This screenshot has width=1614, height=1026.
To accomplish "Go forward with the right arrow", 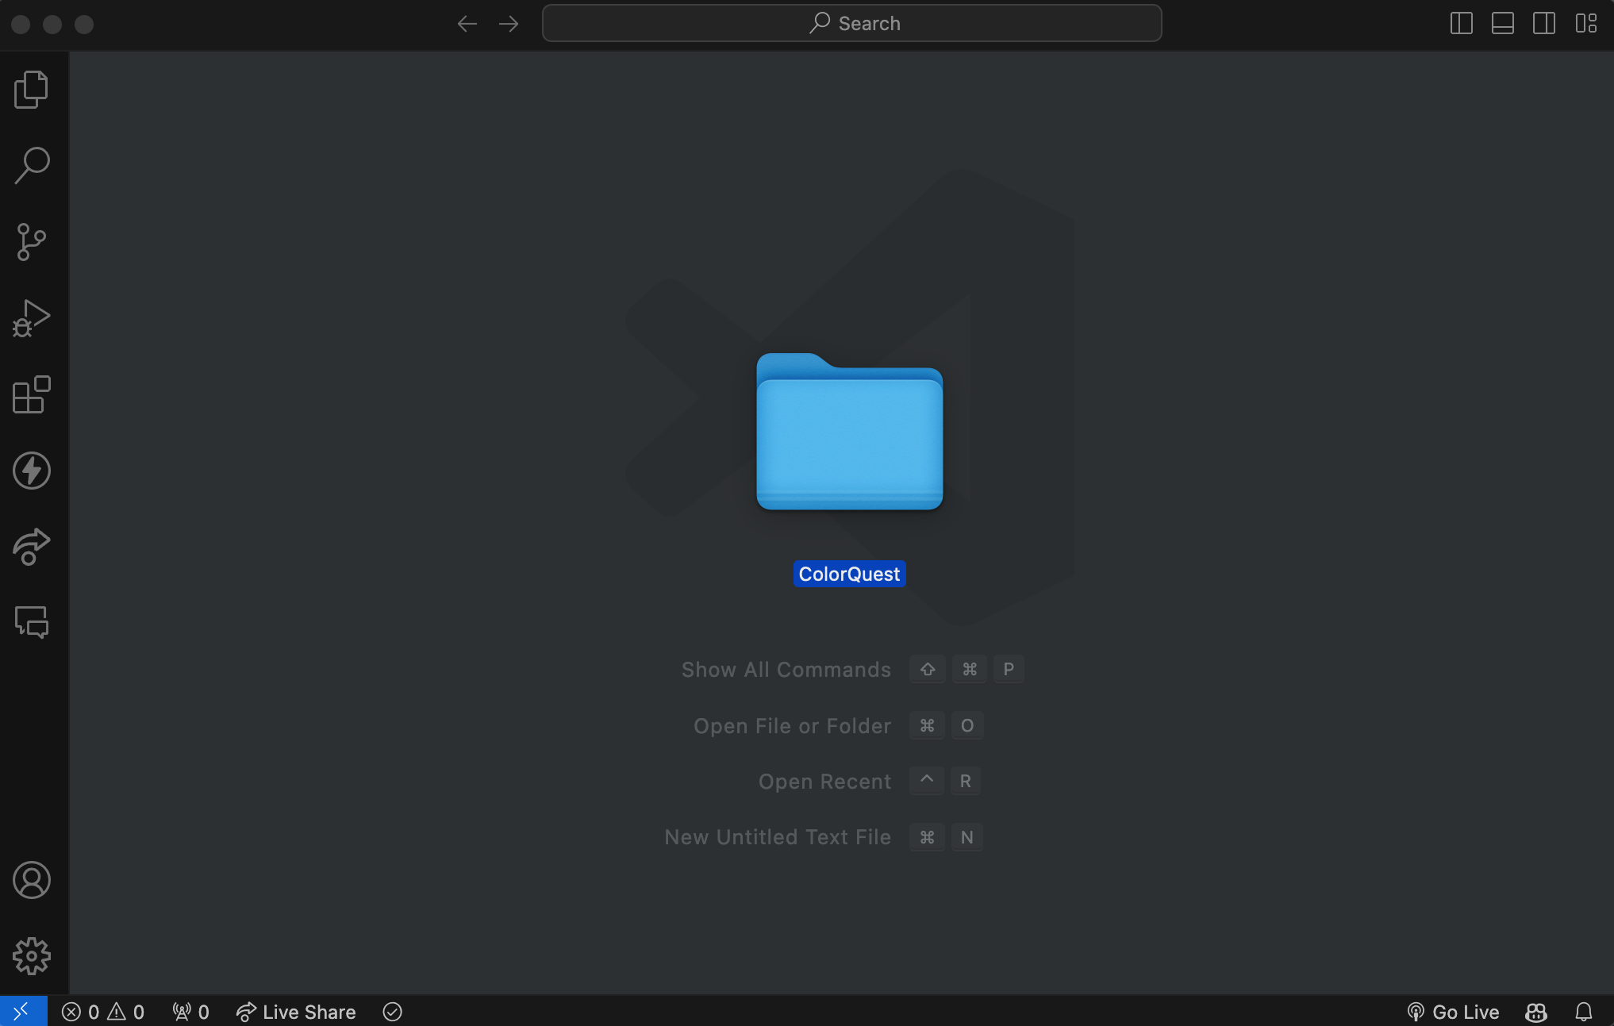I will point(509,24).
